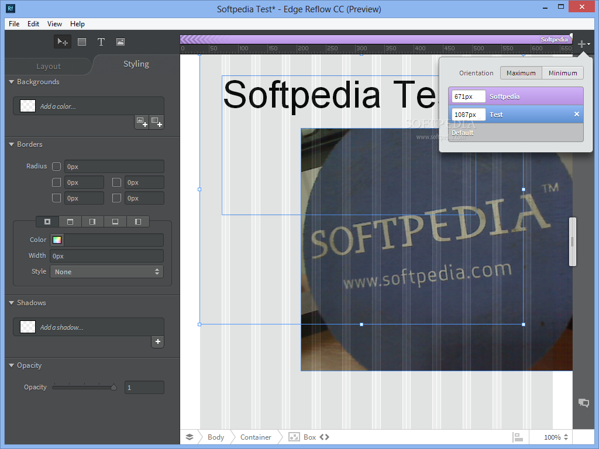This screenshot has height=449, width=599.
Task: Open the border Color picker swatch
Action: (57, 240)
